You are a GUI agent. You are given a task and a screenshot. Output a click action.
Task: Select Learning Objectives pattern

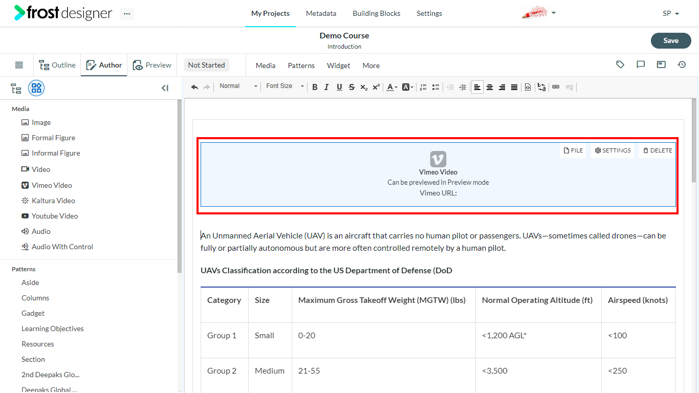[53, 329]
